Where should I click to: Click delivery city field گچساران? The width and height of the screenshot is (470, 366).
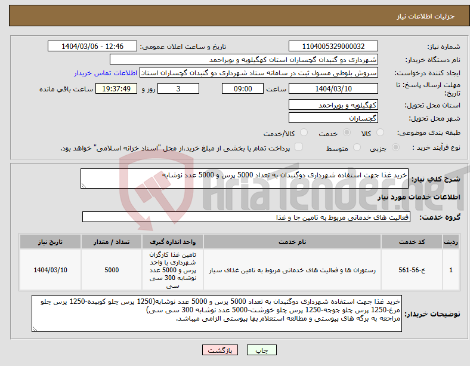333,118
